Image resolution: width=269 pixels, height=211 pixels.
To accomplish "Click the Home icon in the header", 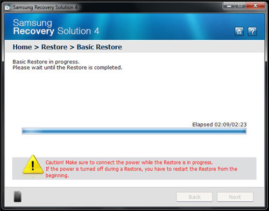I will click(x=239, y=32).
